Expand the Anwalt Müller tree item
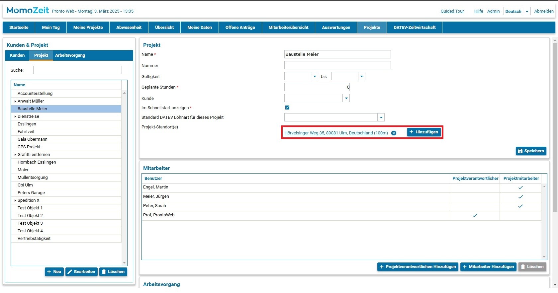The height and width of the screenshot is (293, 558). click(15, 101)
